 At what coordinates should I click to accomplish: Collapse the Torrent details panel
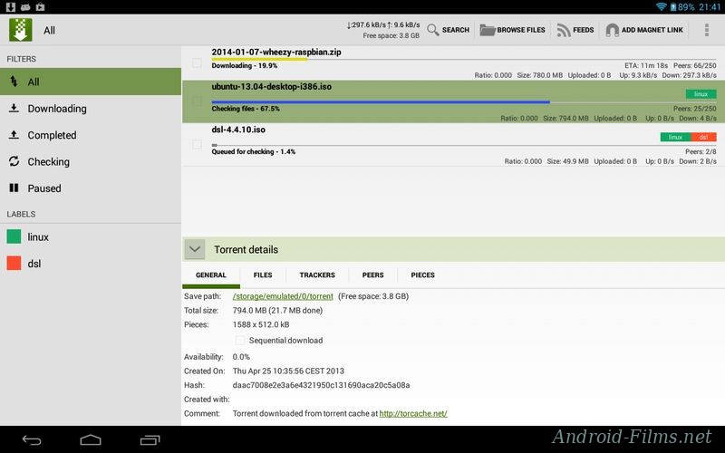(195, 249)
